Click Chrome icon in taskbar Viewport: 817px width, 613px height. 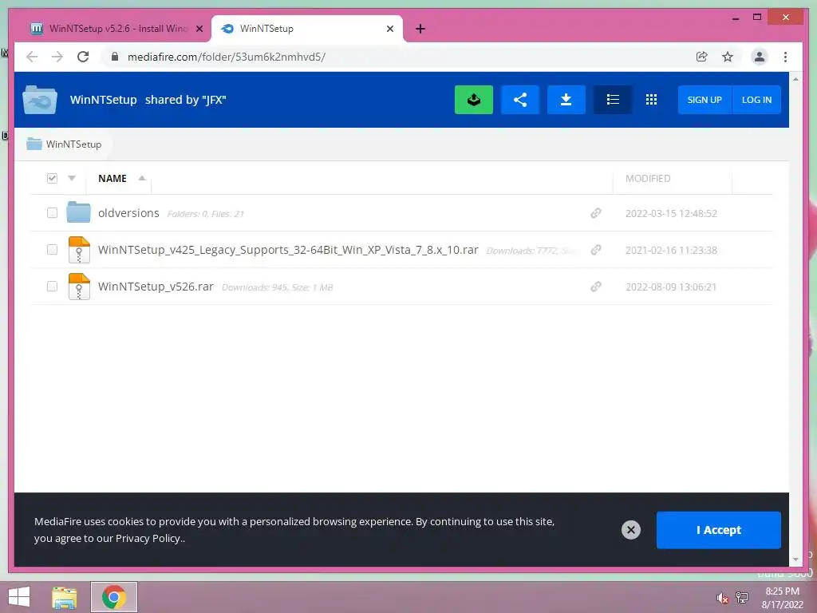pos(114,597)
